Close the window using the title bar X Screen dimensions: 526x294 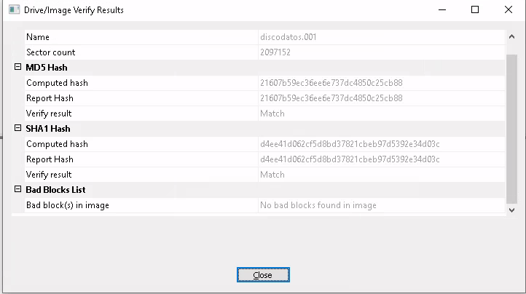[509, 9]
